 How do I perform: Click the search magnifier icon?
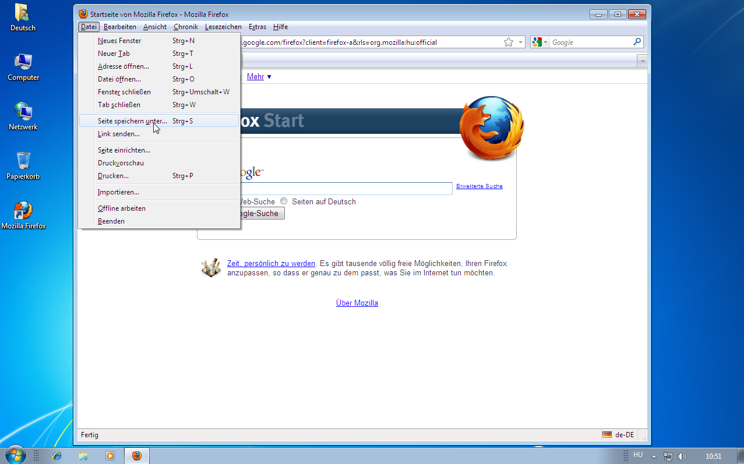click(x=637, y=42)
